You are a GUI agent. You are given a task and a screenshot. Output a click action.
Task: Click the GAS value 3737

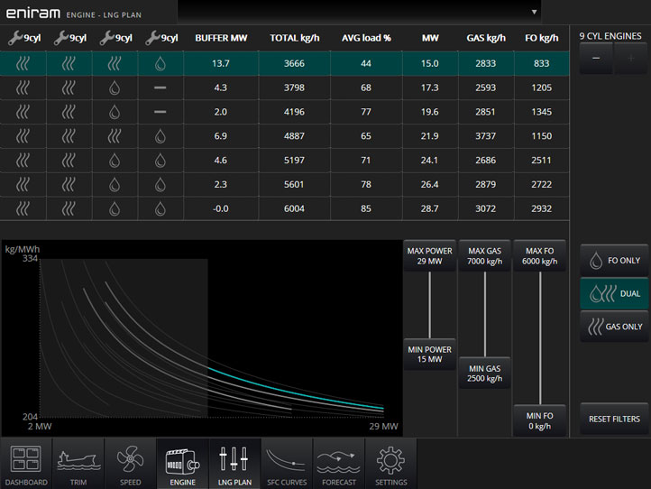point(485,136)
